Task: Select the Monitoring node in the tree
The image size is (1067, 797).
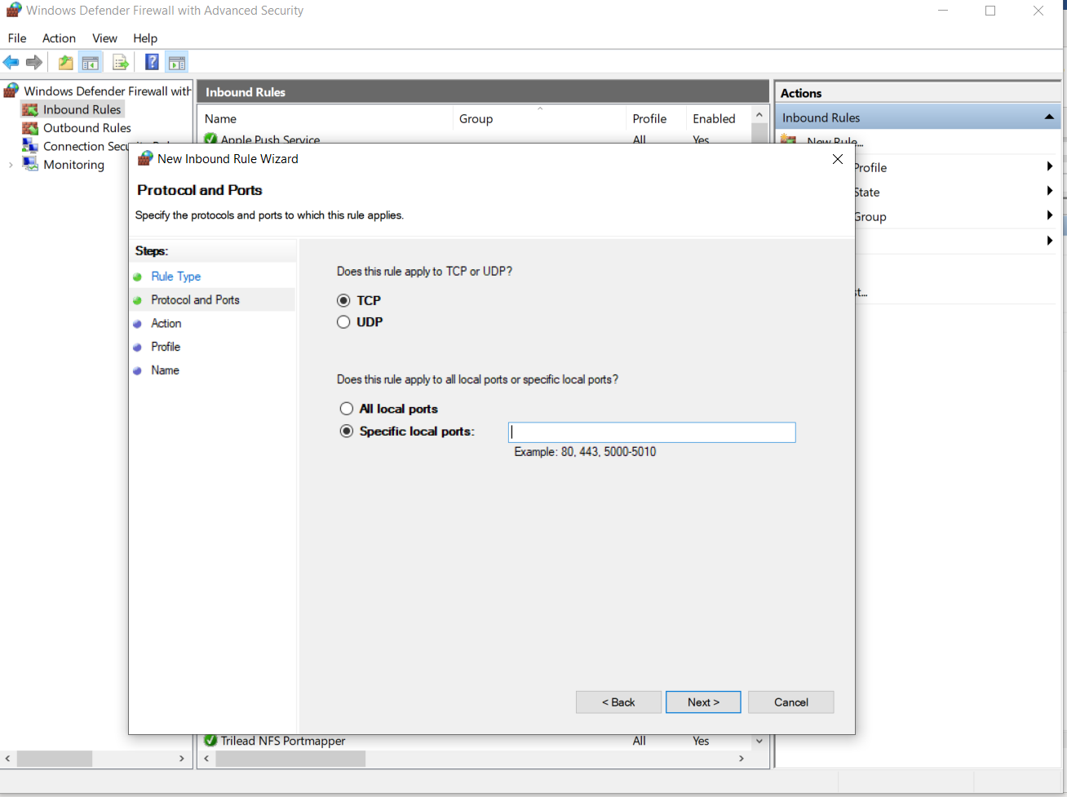Action: (73, 165)
